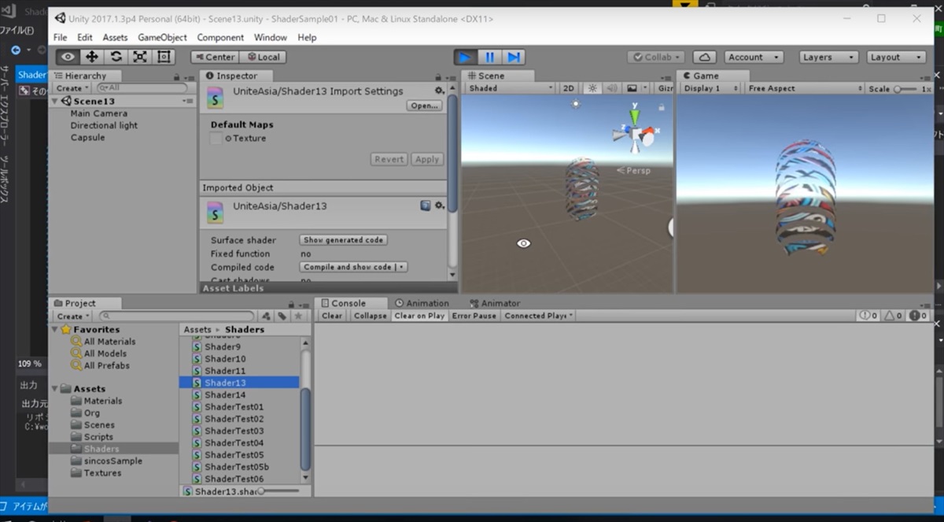Pause play mode with the Pause button
Screen dimensions: 944x522
point(489,57)
